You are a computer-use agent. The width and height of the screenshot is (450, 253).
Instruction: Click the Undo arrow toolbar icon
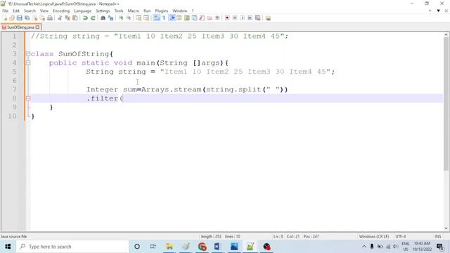pos(85,18)
